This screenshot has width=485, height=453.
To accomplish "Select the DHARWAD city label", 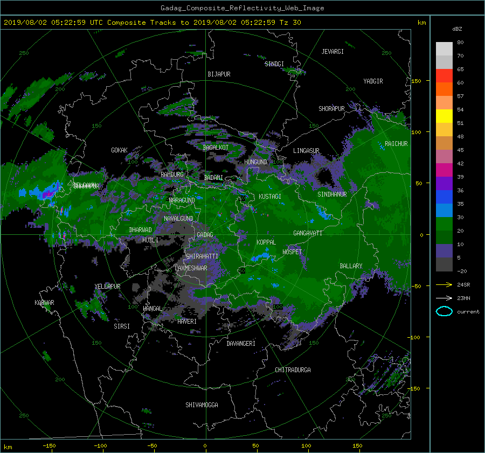I will (x=140, y=230).
